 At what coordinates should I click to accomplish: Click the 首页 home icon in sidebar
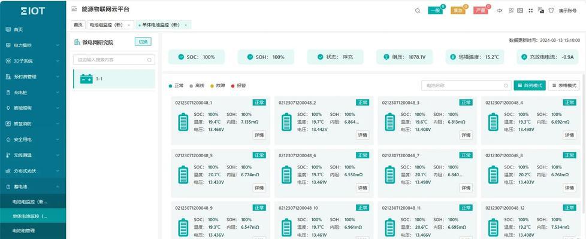click(x=8, y=29)
